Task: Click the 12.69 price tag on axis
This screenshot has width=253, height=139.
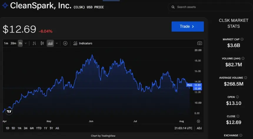Action: [197, 89]
